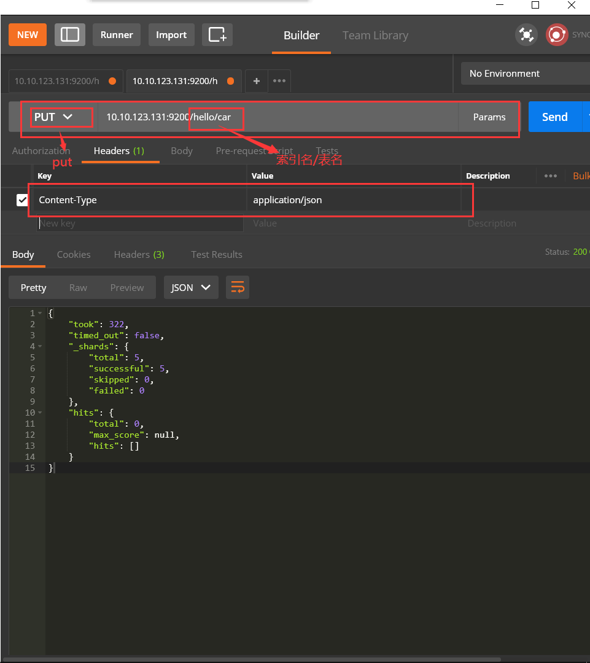Open the Authorization tab
Image resolution: width=590 pixels, height=663 pixels.
point(41,151)
